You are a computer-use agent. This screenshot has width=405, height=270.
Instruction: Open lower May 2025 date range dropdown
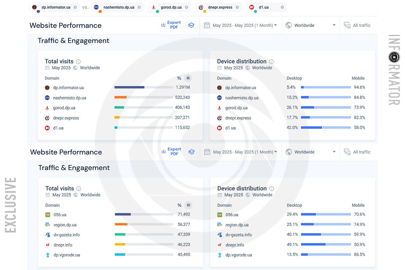[241, 152]
